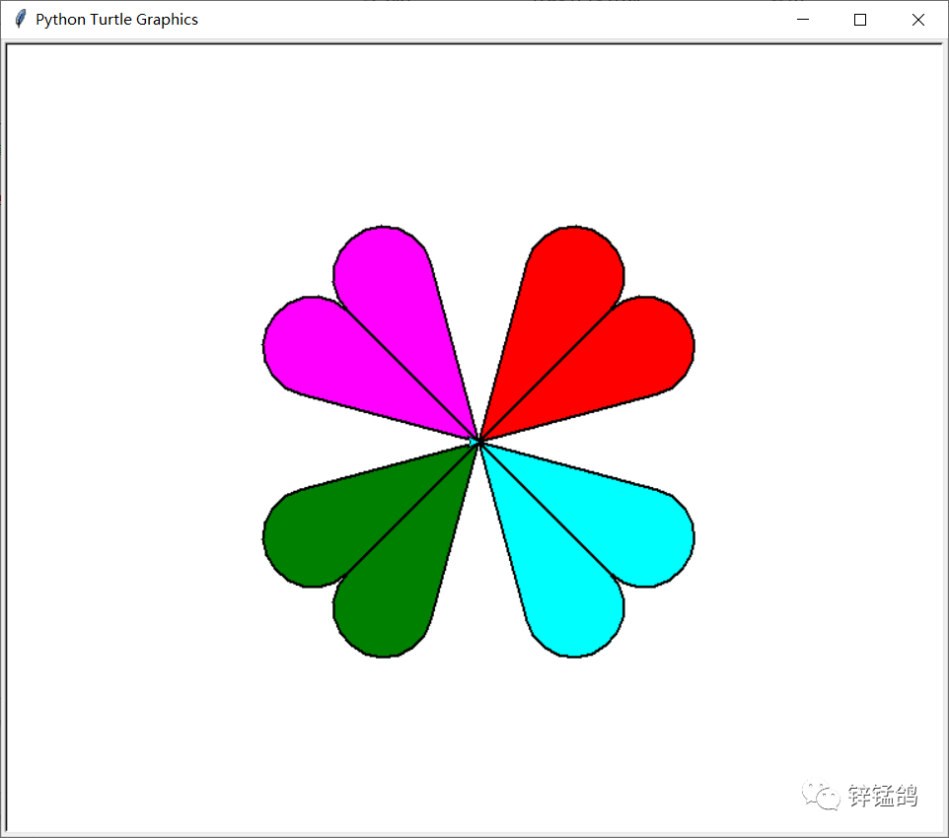Click the center point where all petals meet
The width and height of the screenshot is (949, 838).
[478, 442]
